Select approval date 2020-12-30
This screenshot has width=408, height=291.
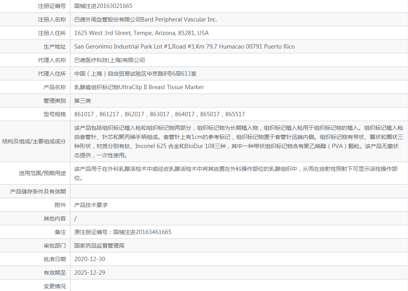(x=90, y=259)
